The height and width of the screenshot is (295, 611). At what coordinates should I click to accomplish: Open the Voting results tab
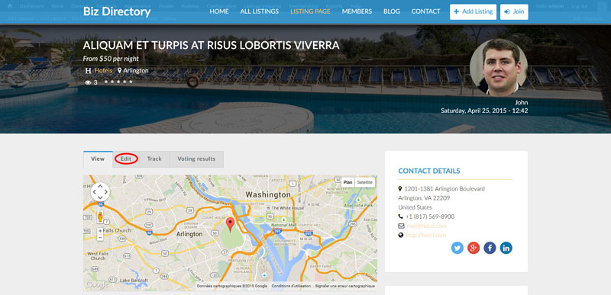196,159
